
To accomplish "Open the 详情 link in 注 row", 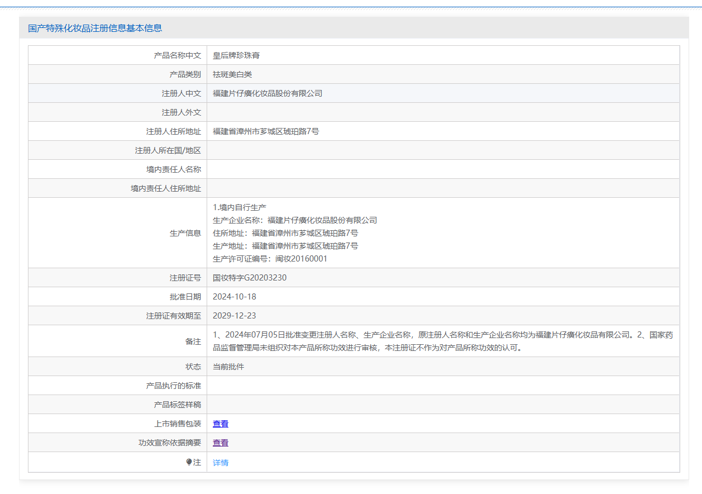I will [x=221, y=463].
